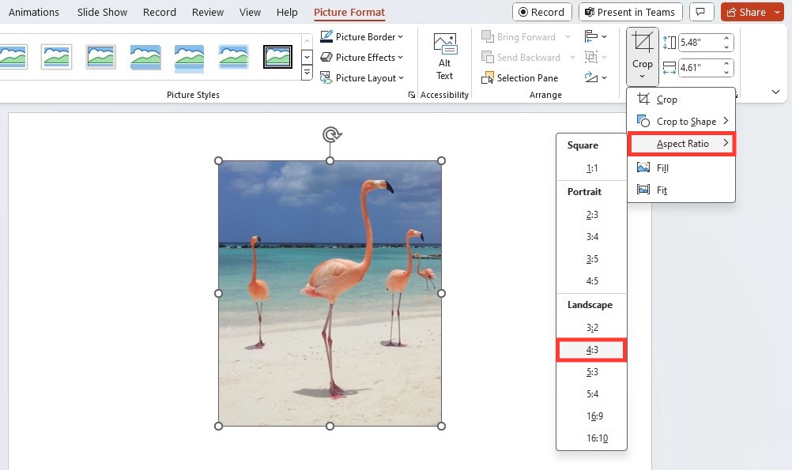
Task: Click the Alt Text button
Action: click(444, 57)
